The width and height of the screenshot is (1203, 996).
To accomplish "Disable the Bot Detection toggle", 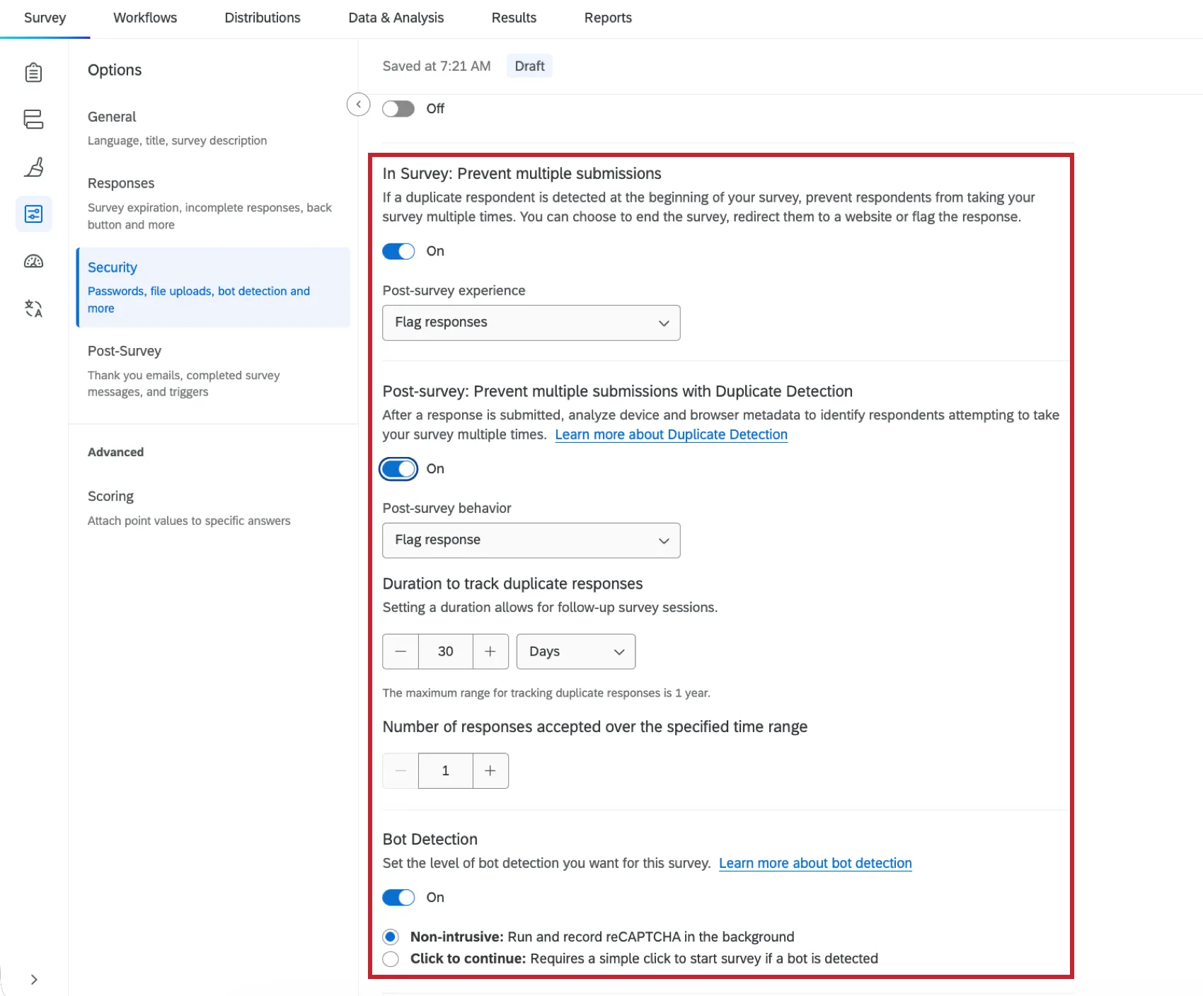I will coord(398,898).
